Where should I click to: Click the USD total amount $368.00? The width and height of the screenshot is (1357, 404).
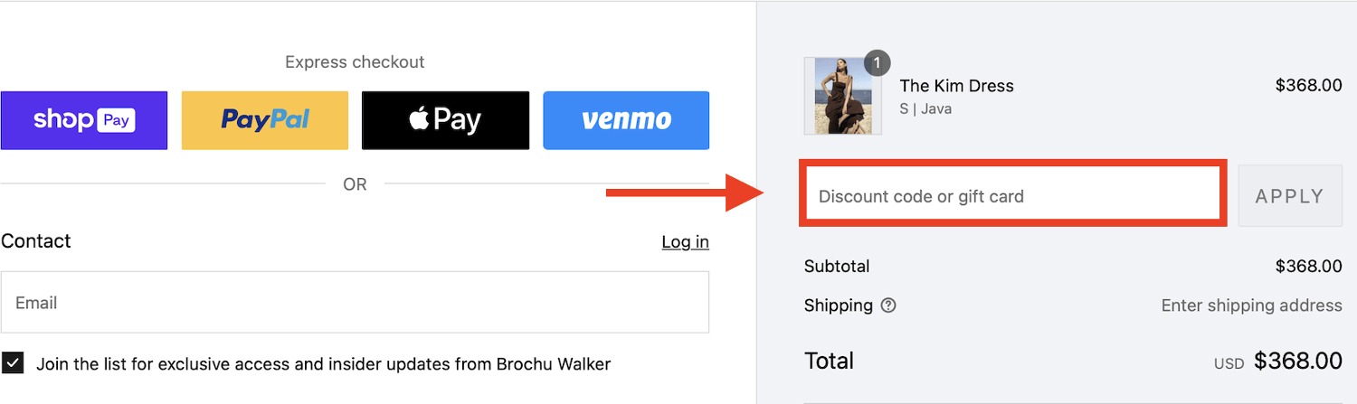click(1297, 362)
